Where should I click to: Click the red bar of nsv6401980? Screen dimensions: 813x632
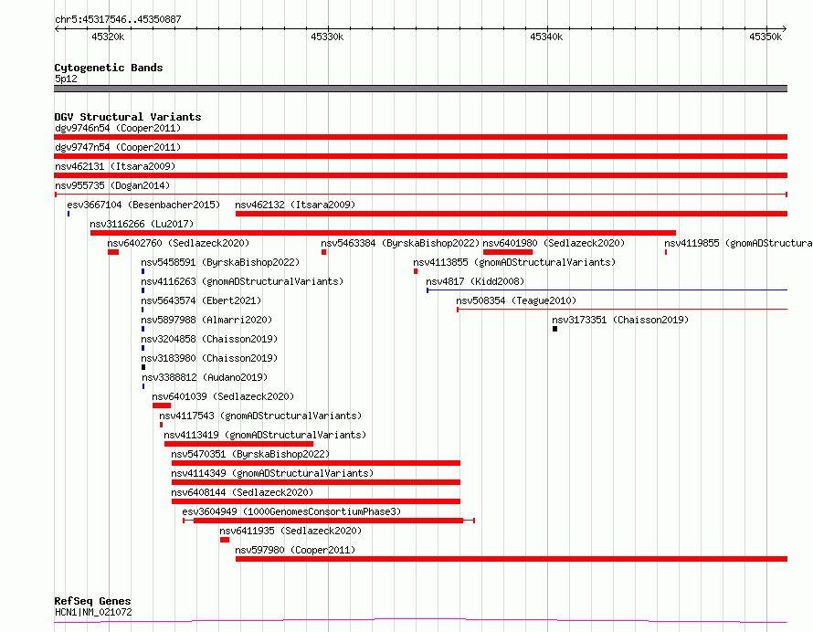point(508,252)
